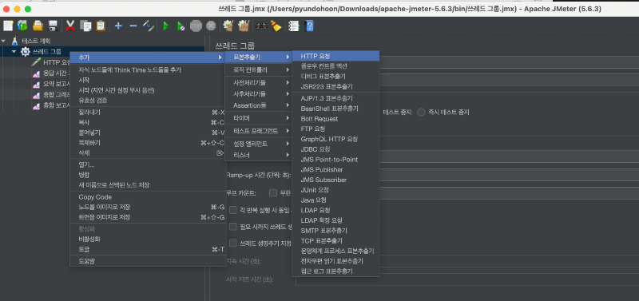Click the flask icon of 테스트 계획
639x301 pixels.
click(14, 41)
